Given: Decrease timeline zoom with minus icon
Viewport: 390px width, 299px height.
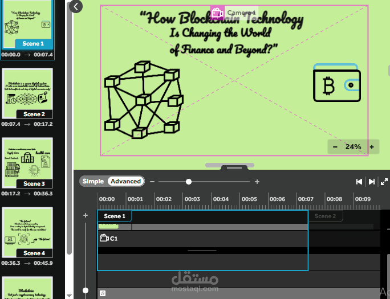Looking at the screenshot, I should point(152,182).
